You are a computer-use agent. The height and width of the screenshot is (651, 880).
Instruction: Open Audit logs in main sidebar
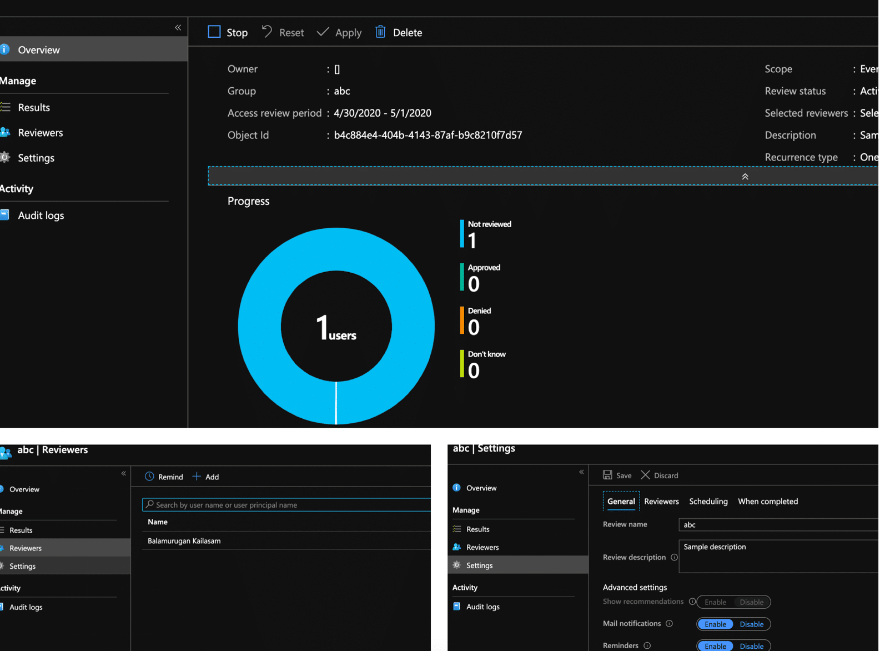pyautogui.click(x=41, y=215)
